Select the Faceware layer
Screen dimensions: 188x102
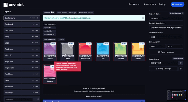(22, 86)
